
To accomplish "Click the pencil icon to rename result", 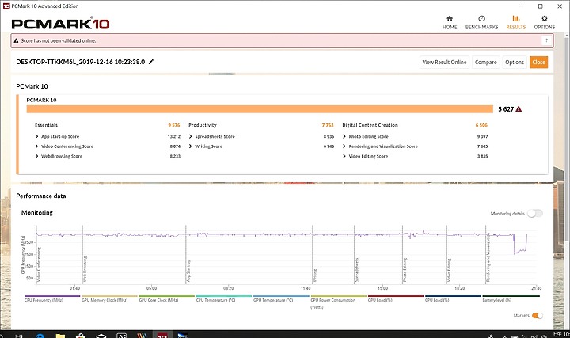I will coord(151,62).
